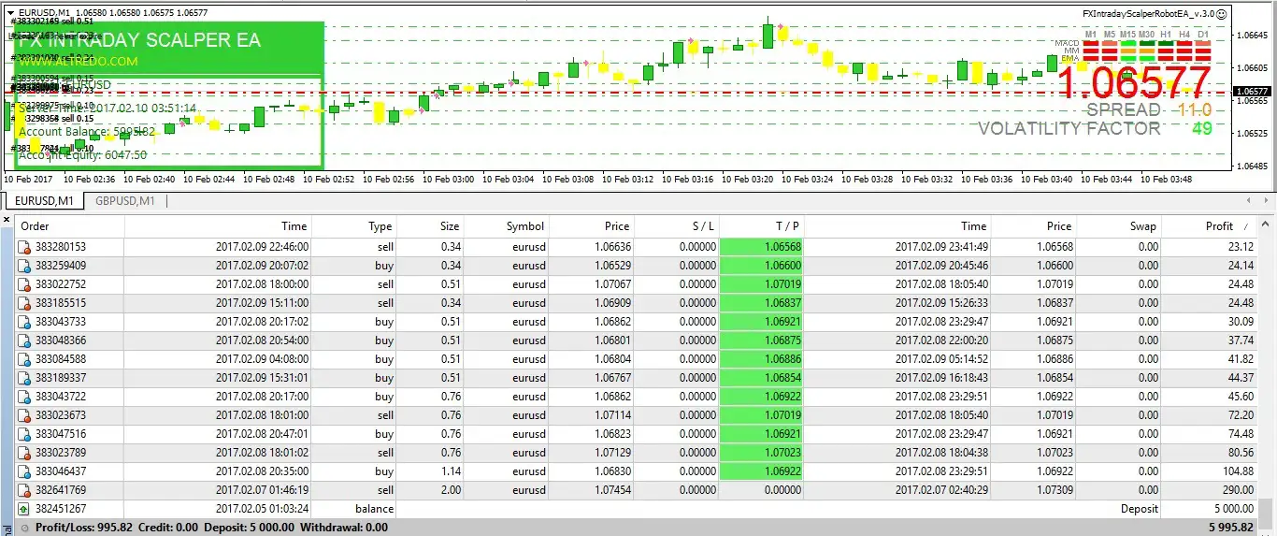The image size is (1277, 536).
Task: Sort history by the Order column header
Action: (36, 226)
